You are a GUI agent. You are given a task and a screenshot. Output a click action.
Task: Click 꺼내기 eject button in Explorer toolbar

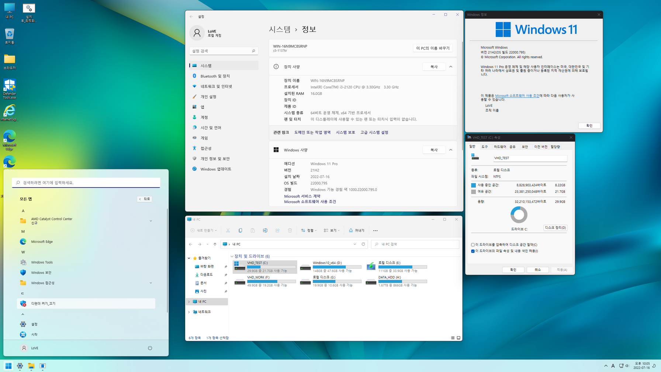coord(356,230)
